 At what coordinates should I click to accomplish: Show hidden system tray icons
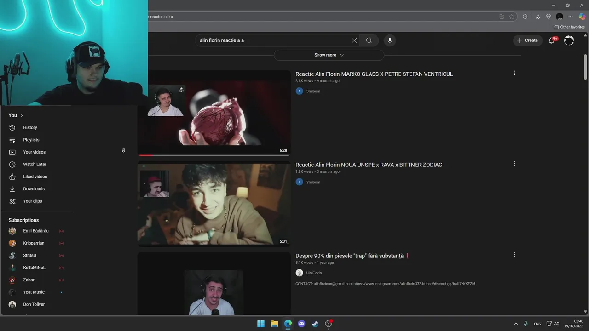tap(515, 324)
